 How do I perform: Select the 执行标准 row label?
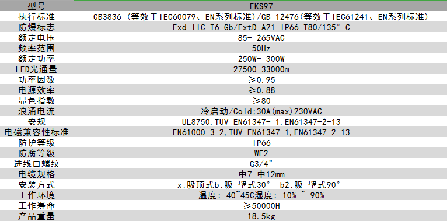pos(37,17)
